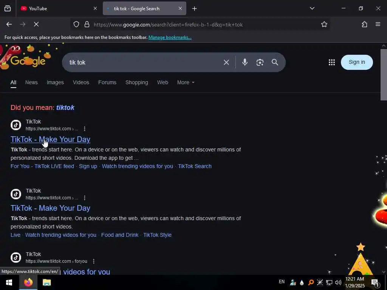Switch the EN input language indicator
This screenshot has height=290, width=387.
coord(282,282)
